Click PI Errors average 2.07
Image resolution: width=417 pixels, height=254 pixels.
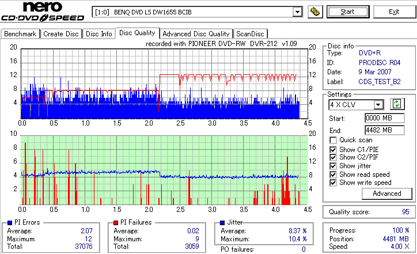click(x=86, y=231)
